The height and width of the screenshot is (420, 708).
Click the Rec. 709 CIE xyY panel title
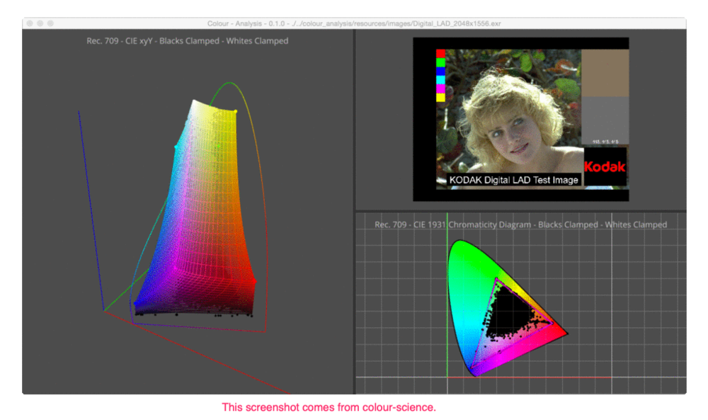[188, 40]
